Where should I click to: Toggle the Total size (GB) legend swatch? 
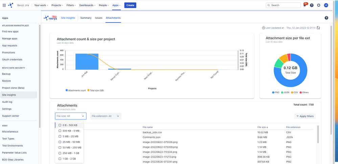88,90
